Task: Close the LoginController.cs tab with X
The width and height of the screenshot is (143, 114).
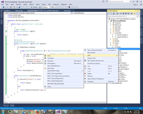Action: [x=42, y=11]
